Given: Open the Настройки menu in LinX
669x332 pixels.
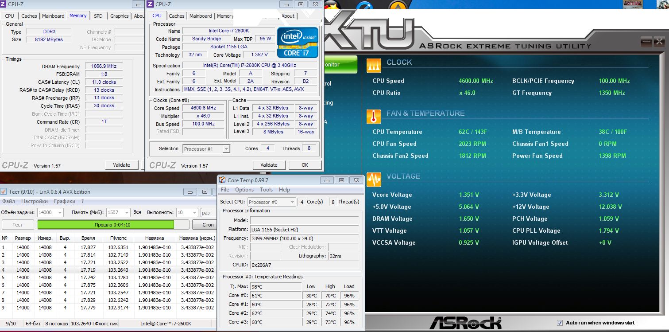Looking at the screenshot, I should pos(35,201).
